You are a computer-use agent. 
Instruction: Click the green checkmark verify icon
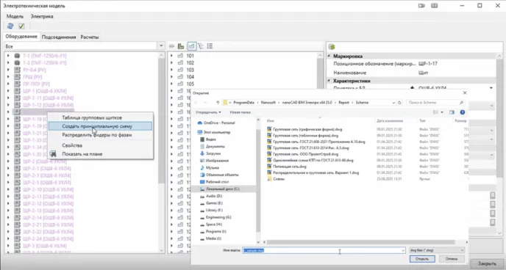[x=21, y=26]
